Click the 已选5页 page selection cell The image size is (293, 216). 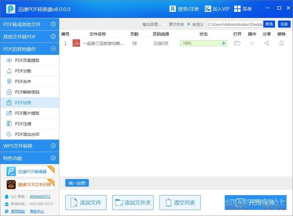[x=161, y=43]
